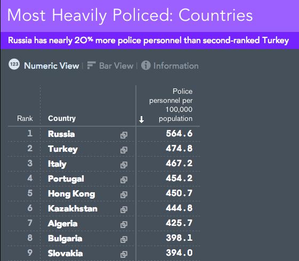Screen dimensions: 299x261
Task: Open the popup icon beside Algeria
Action: tap(124, 224)
